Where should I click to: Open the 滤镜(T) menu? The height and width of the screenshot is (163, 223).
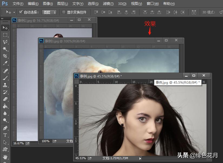pos(108,4)
